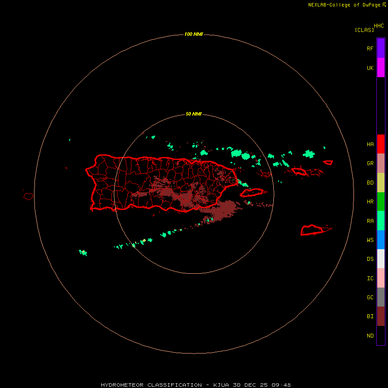
Task: Click the bright green RA swatch
Action: pyautogui.click(x=381, y=221)
